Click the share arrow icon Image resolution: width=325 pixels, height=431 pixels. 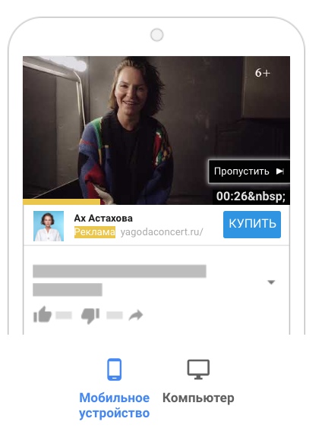click(x=136, y=315)
